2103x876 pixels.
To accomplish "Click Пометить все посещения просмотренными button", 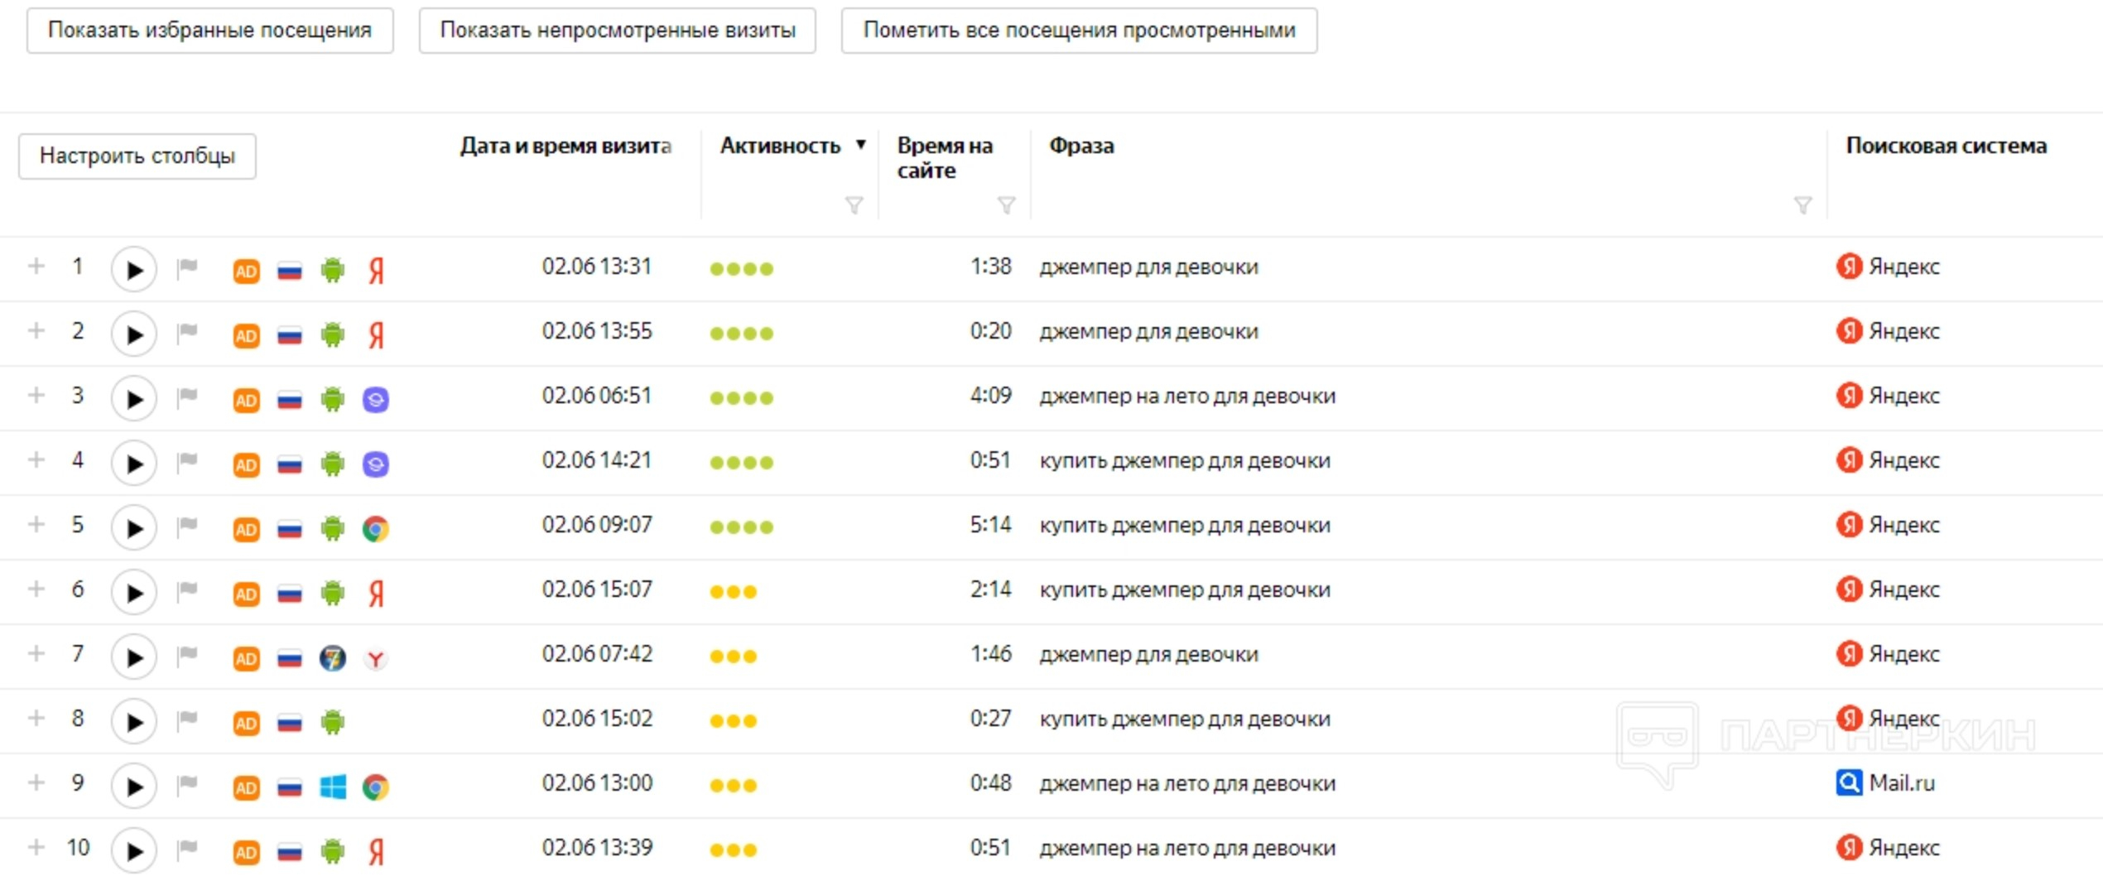I will pos(1079,31).
